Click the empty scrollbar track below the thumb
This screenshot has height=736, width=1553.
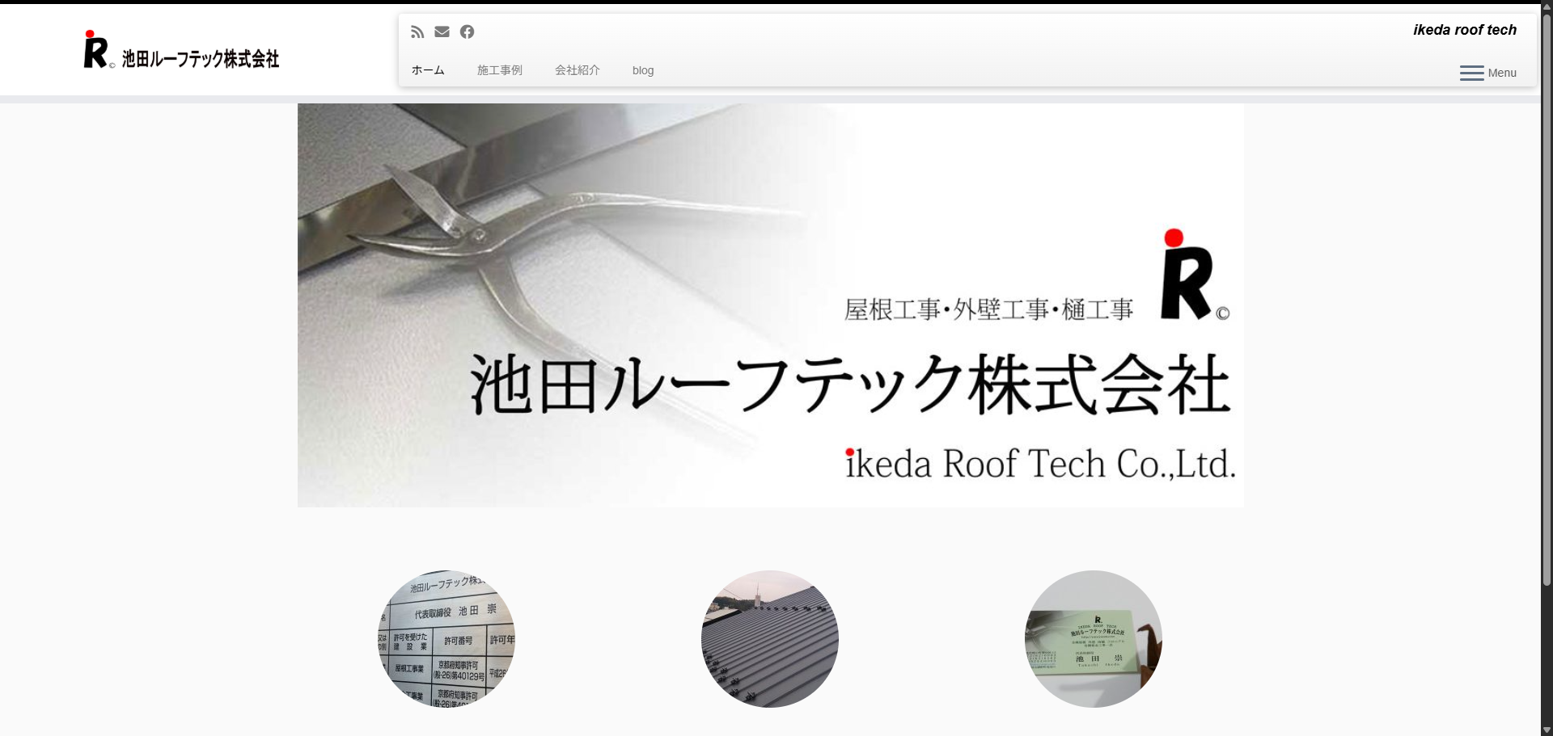coord(1547,654)
